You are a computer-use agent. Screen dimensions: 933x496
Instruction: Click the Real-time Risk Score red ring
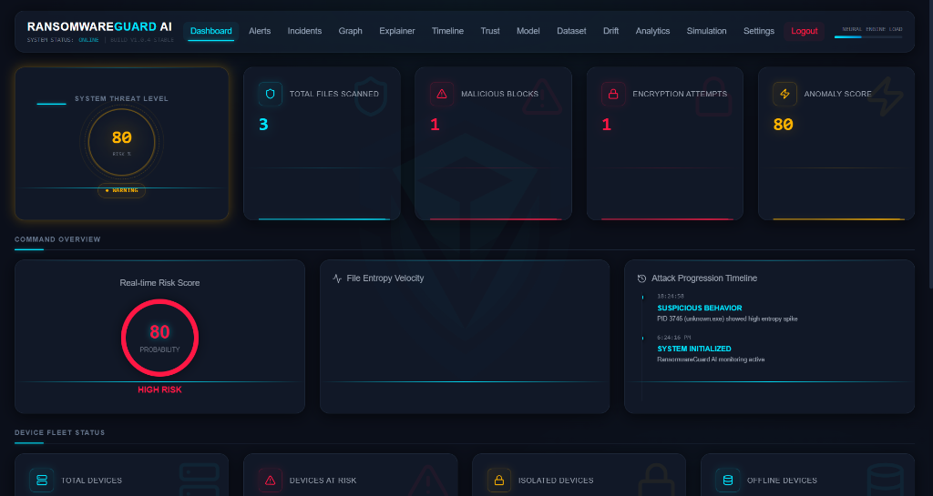click(x=159, y=338)
